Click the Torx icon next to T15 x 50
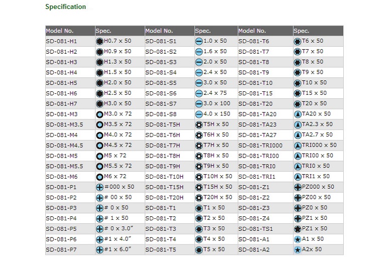 pos(298,93)
